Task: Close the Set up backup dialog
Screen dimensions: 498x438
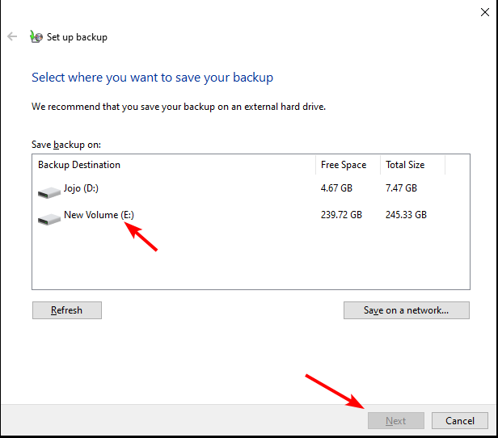Action: click(x=485, y=12)
